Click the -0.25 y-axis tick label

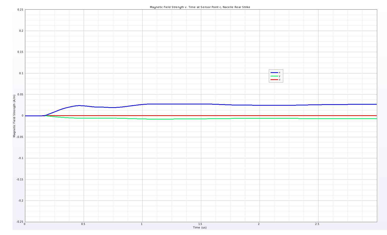pyautogui.click(x=20, y=222)
